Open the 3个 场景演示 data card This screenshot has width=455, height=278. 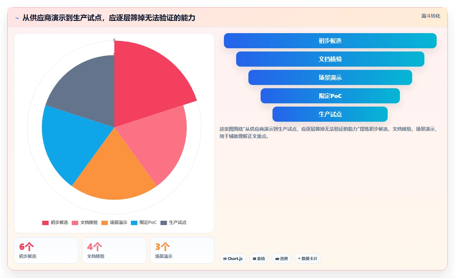tap(182, 250)
